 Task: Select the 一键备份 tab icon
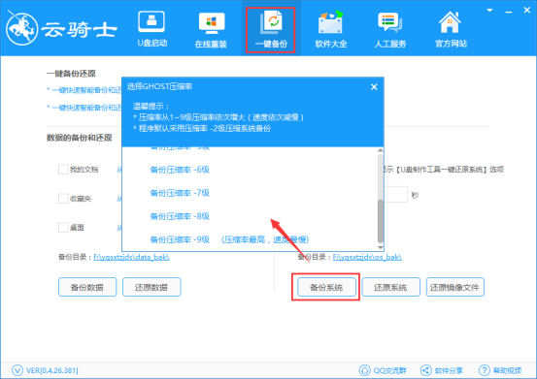click(x=271, y=30)
